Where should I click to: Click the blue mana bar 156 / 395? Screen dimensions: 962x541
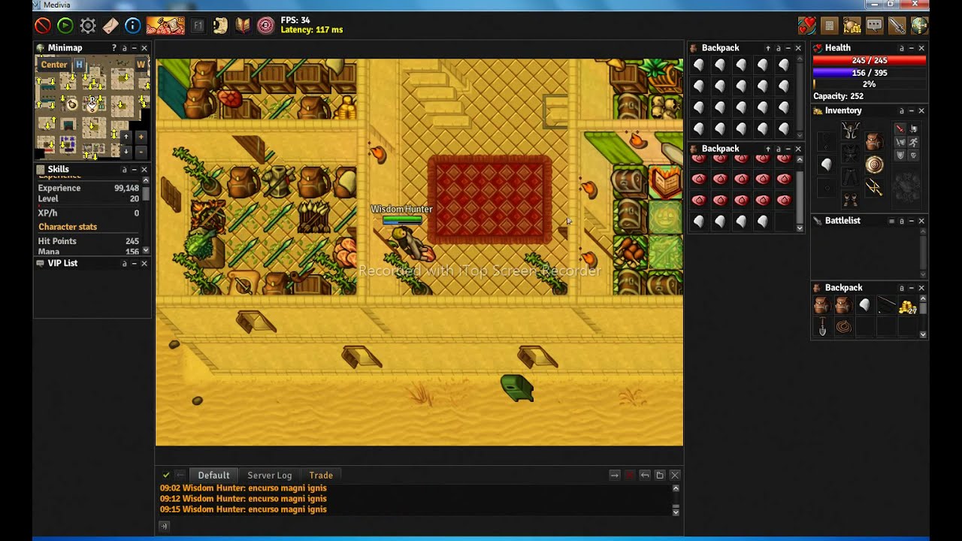(x=869, y=73)
